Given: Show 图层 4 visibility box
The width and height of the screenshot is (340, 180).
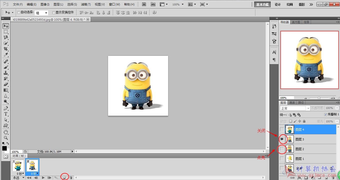Looking at the screenshot, I should [282, 129].
